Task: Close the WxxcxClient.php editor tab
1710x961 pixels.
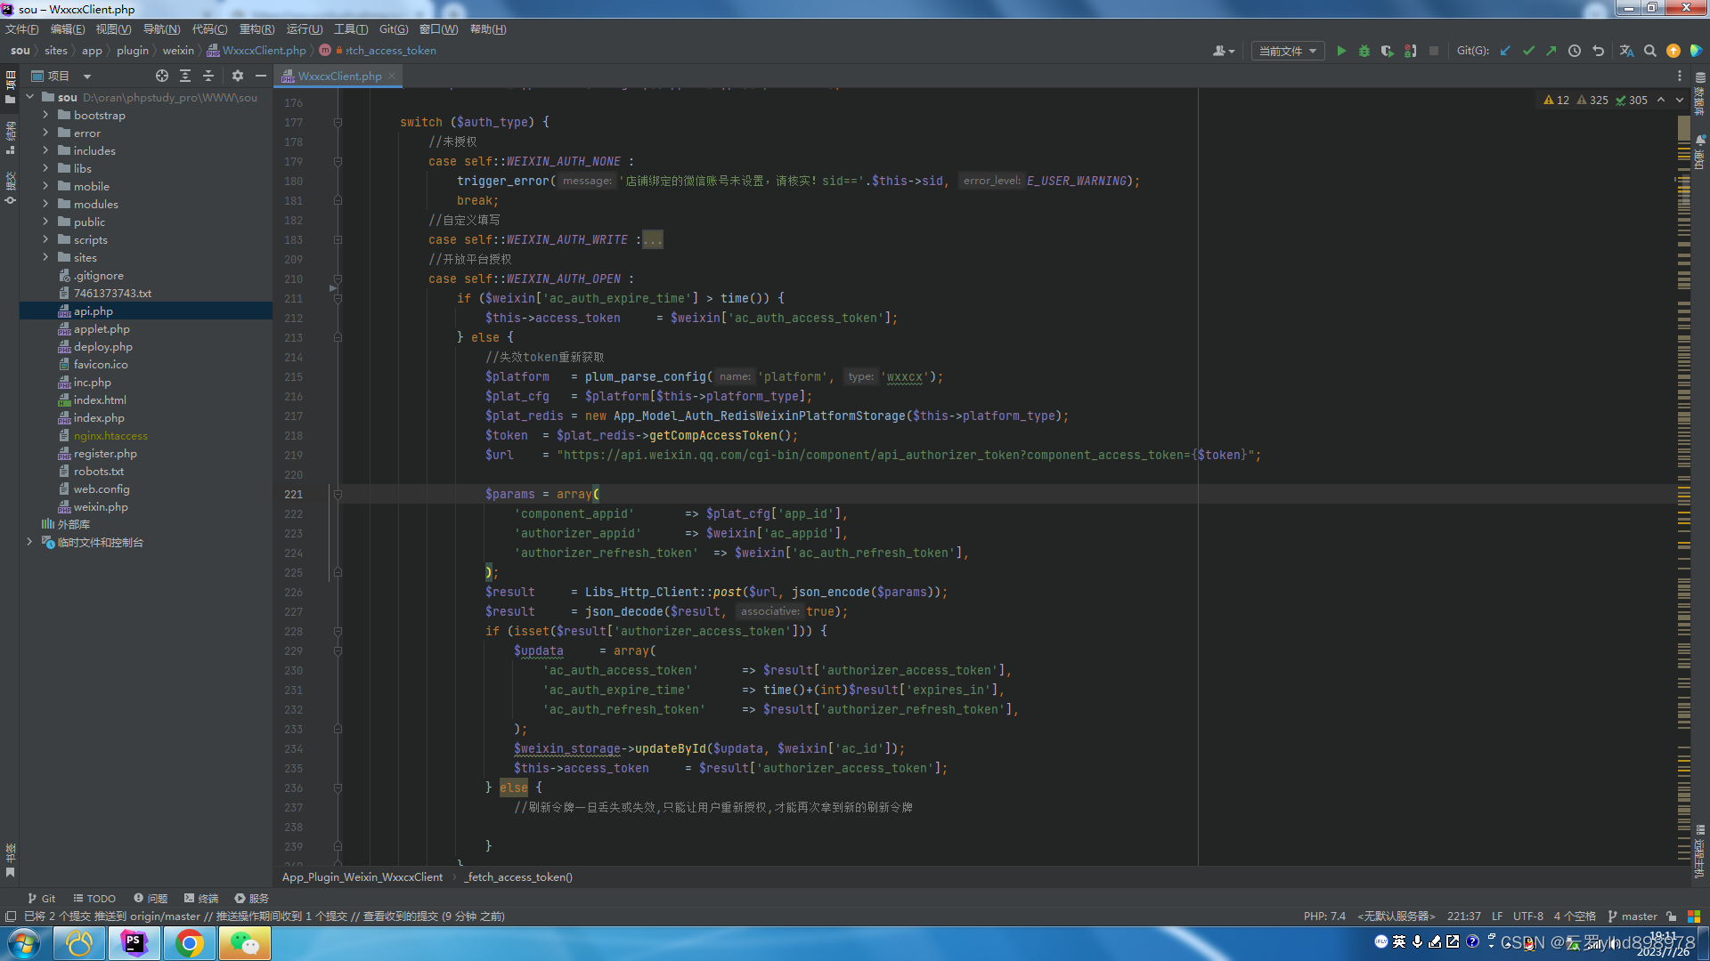Action: (x=392, y=76)
